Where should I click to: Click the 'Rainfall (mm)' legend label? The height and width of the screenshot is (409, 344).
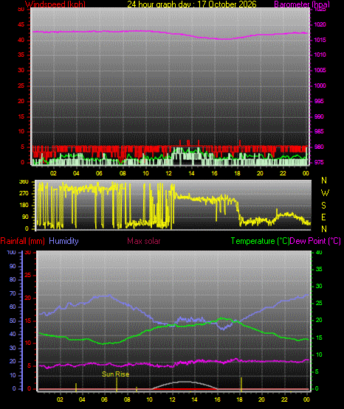click(22, 241)
